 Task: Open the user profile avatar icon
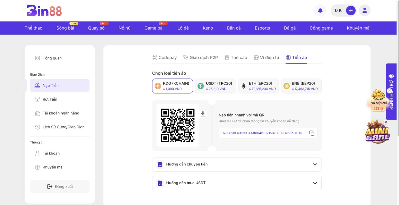(x=365, y=11)
